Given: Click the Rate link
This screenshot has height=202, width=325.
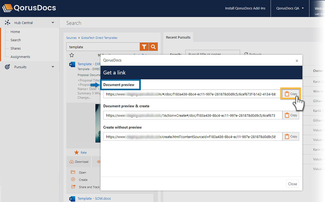Looking at the screenshot, I should click(x=83, y=153).
